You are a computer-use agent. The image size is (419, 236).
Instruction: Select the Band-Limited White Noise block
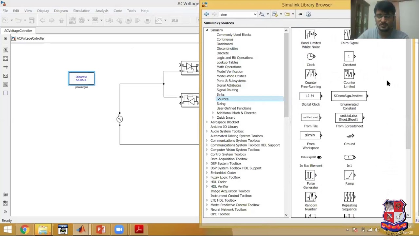click(310, 34)
